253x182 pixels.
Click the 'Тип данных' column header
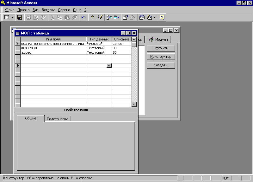[99, 39]
